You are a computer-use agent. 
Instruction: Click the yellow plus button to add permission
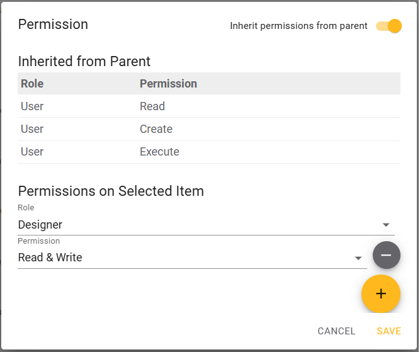381,293
